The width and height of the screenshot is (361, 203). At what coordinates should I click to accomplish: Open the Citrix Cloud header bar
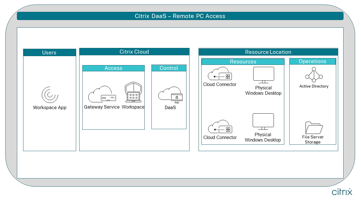coord(135,51)
